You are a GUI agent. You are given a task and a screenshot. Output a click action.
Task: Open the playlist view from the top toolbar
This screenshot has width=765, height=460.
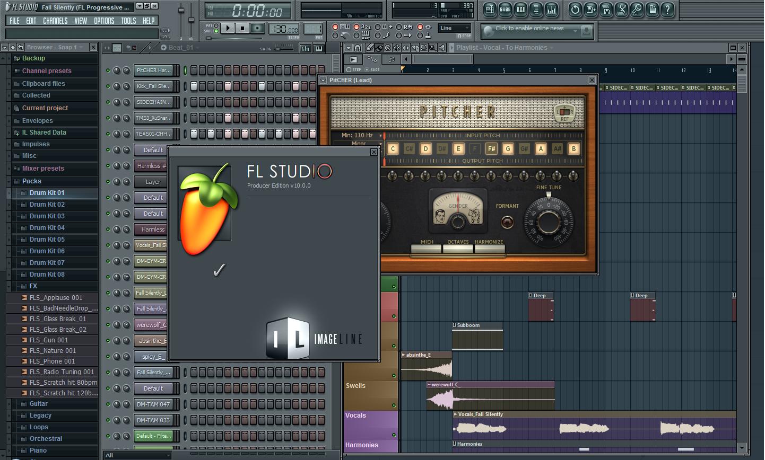[x=490, y=8]
